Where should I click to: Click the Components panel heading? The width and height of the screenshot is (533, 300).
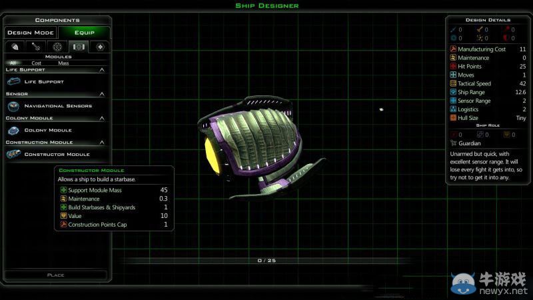[57, 20]
